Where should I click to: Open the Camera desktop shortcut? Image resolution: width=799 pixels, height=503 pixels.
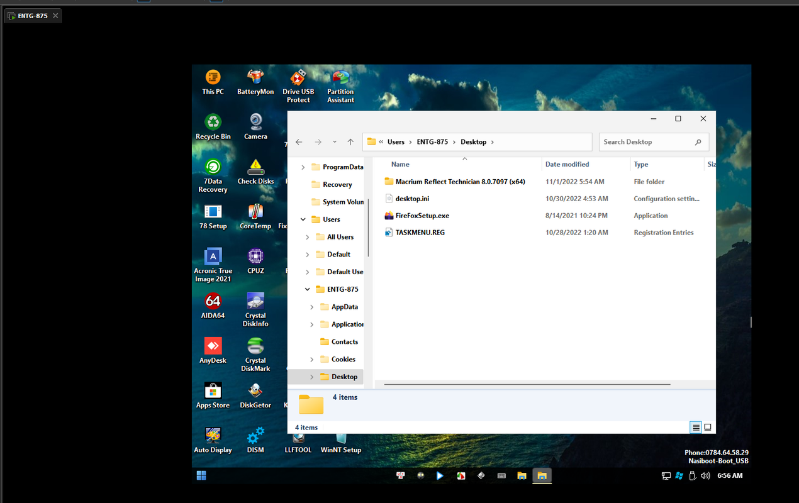coord(255,127)
